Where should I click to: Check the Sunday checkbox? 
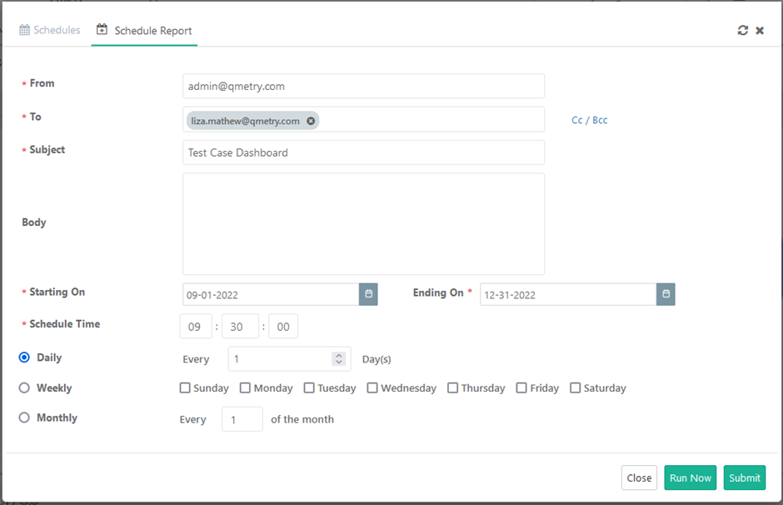pyautogui.click(x=185, y=387)
